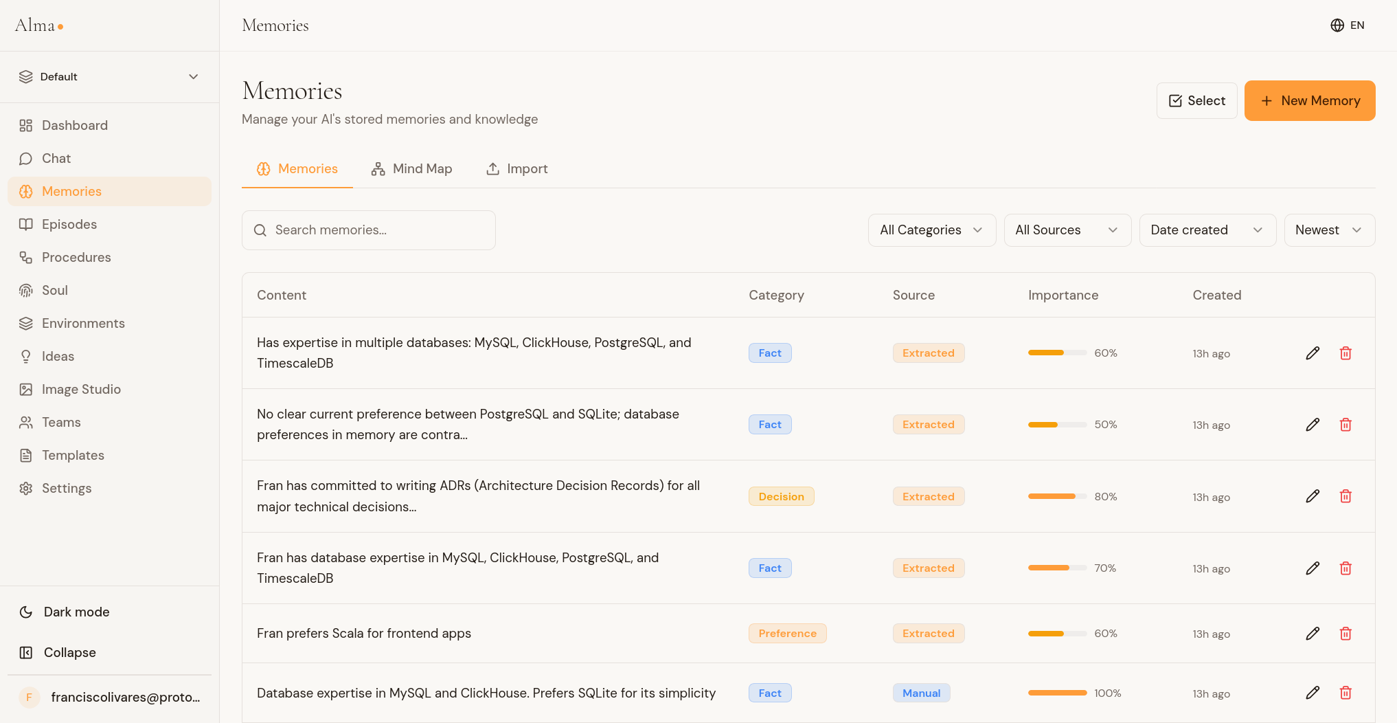
Task: Click 'Fran prefers Scala for frontend apps' text
Action: (x=364, y=634)
